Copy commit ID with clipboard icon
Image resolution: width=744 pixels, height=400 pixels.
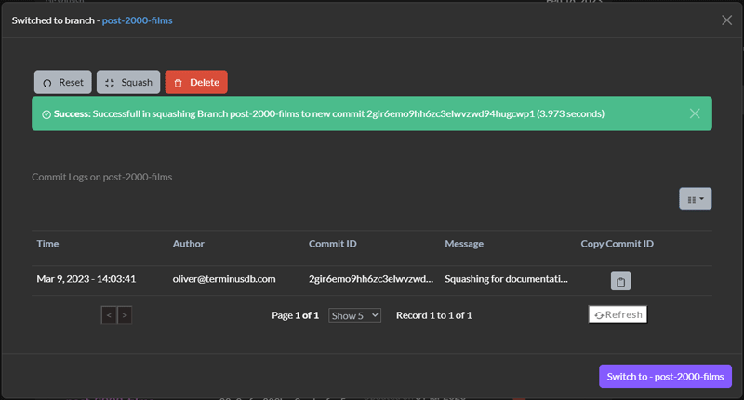(x=620, y=281)
